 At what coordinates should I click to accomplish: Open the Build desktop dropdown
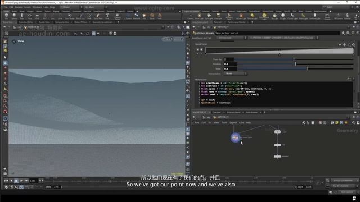(71, 7)
